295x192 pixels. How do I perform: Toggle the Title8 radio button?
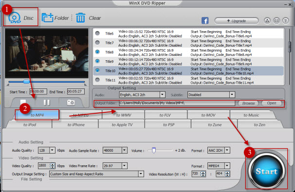(97, 52)
